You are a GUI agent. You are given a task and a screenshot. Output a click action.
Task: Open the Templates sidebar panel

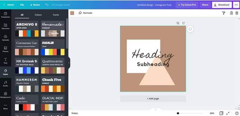tap(5, 15)
